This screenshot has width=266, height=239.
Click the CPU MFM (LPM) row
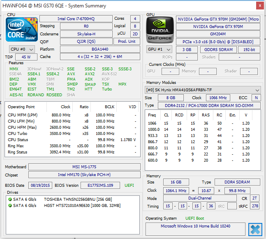(x=72, y=115)
